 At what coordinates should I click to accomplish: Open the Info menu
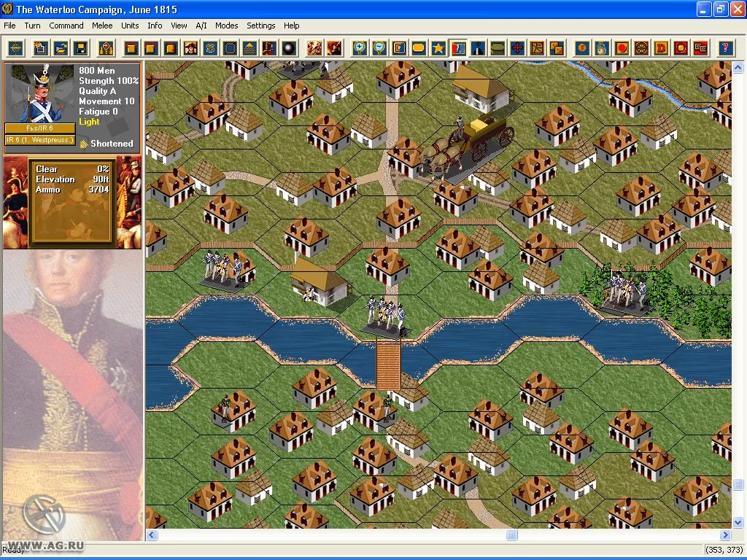tap(155, 26)
